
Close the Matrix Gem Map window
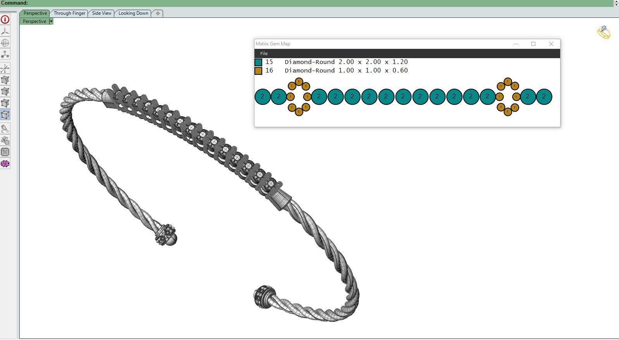[x=551, y=44]
